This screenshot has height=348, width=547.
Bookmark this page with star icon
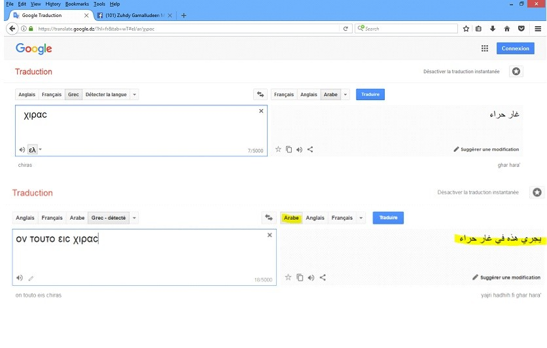[x=466, y=29]
